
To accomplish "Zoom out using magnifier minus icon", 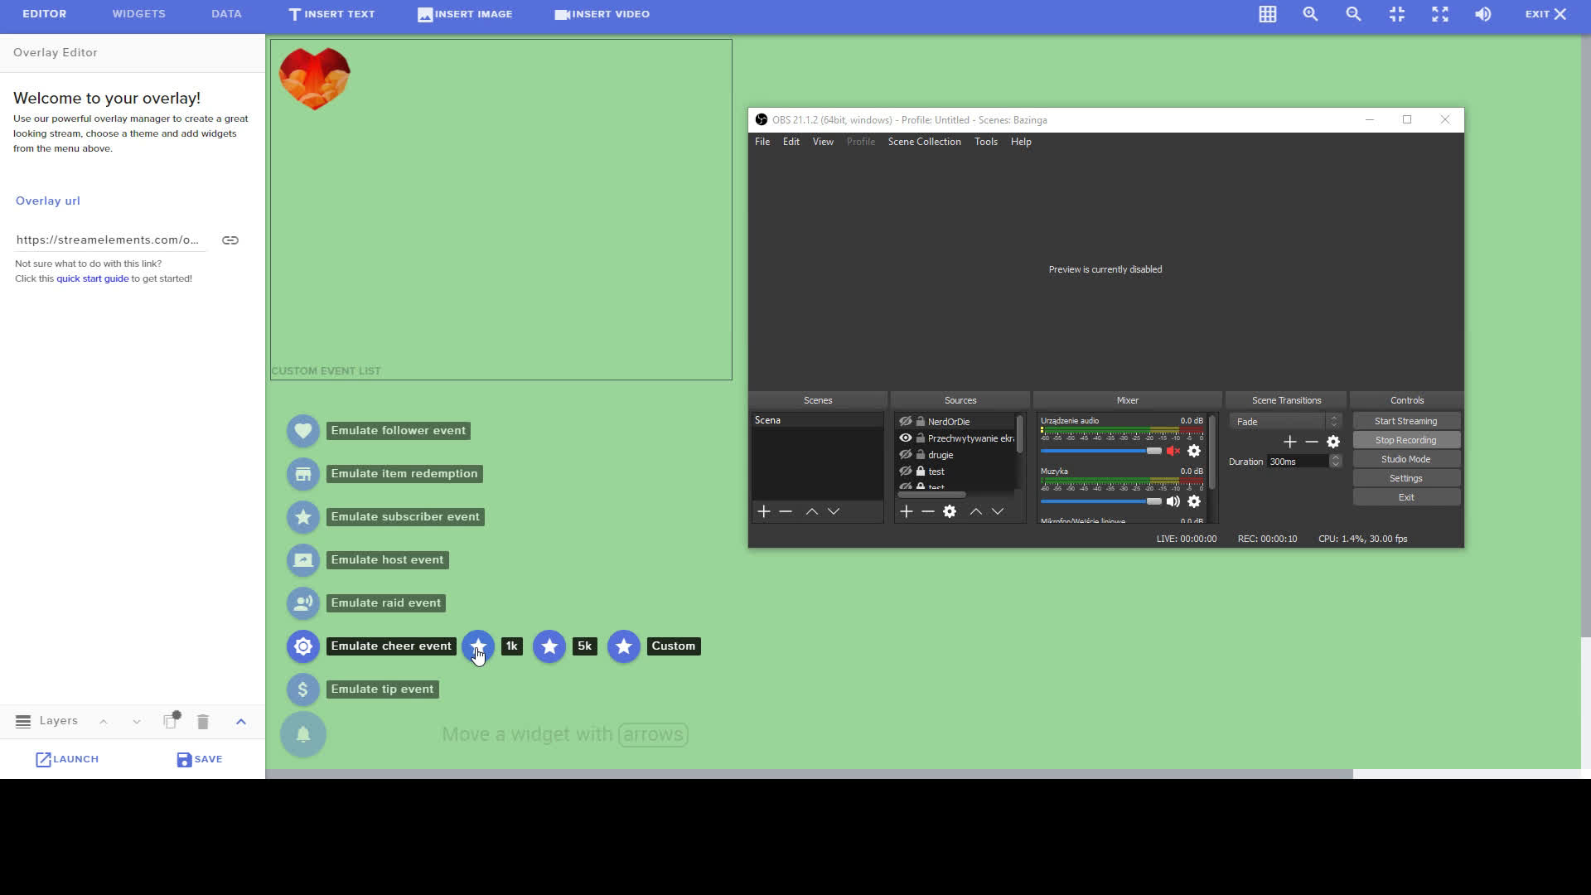I will pyautogui.click(x=1353, y=14).
